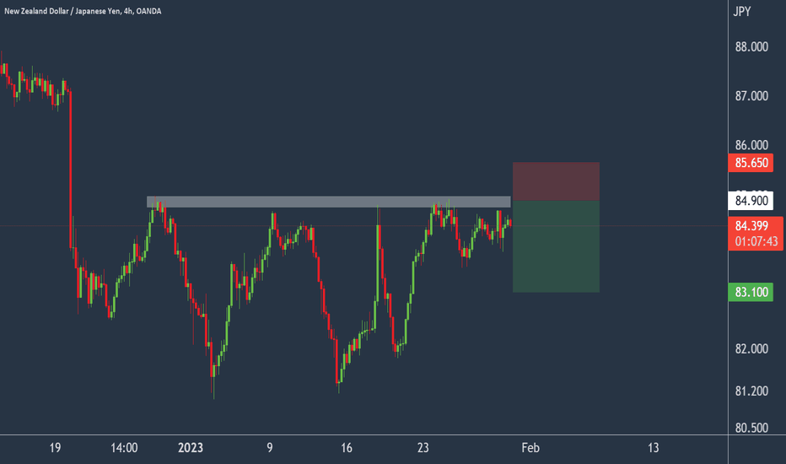Screen dimensions: 786x464
Task: Click the 13 date label on the time axis
Action: click(x=653, y=447)
